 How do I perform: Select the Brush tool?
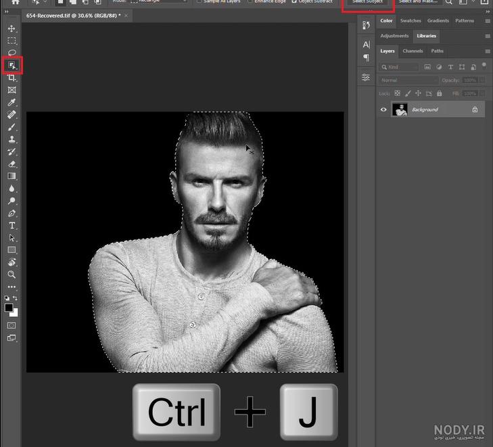[x=11, y=127]
